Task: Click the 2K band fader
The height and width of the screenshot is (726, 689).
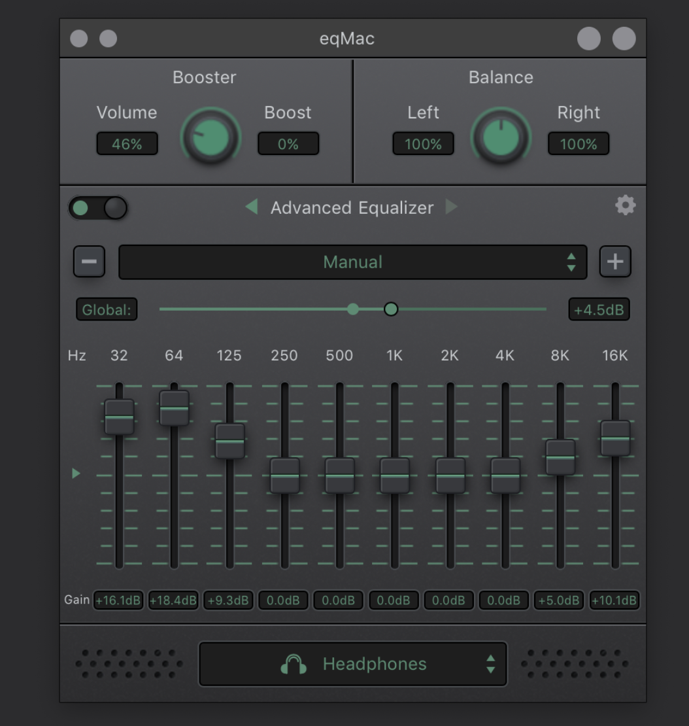Action: [x=450, y=475]
